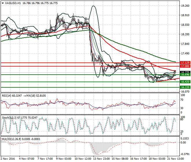The image size is (191, 162).
Task: Select the MACD scale value 0.1553
Action: click(x=185, y=139)
